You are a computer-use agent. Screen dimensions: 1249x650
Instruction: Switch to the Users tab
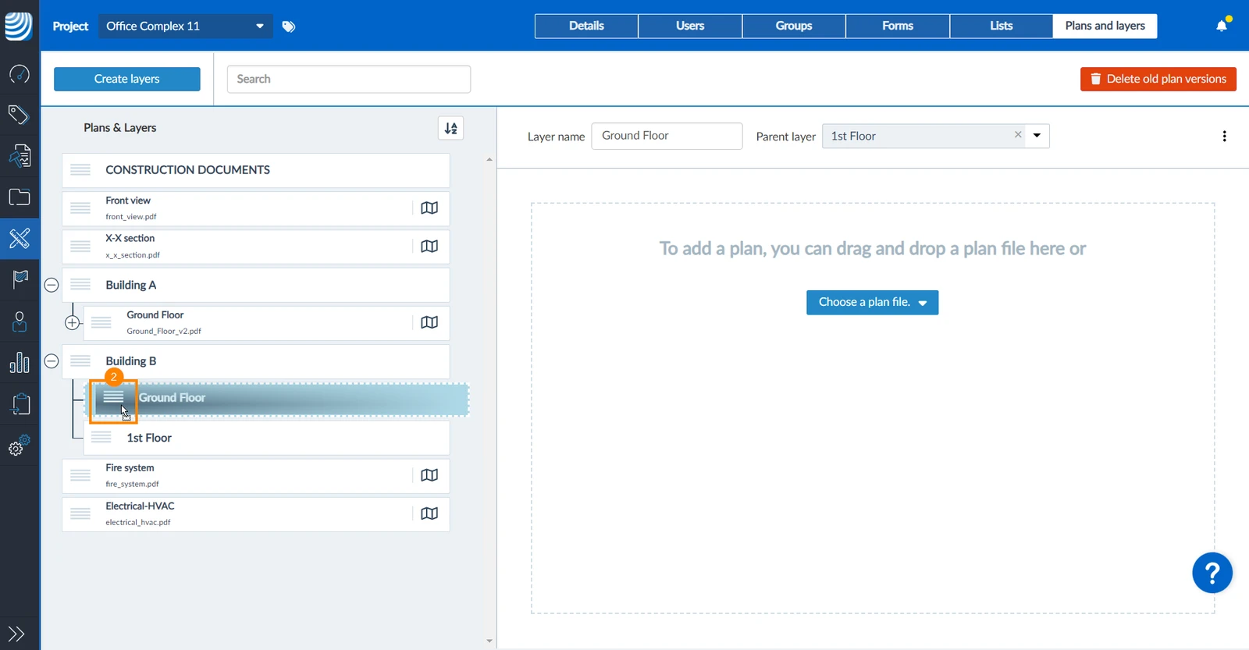tap(690, 27)
